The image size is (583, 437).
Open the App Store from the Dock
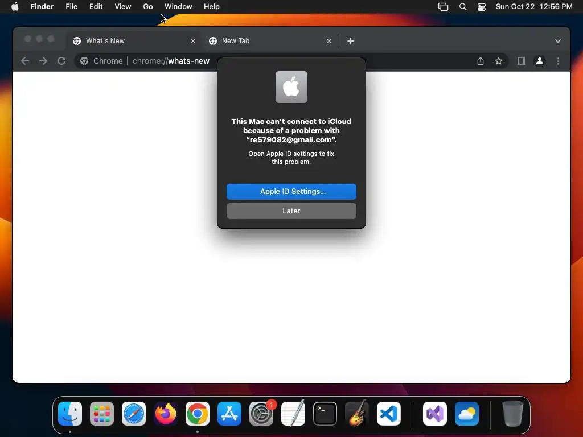pos(229,414)
